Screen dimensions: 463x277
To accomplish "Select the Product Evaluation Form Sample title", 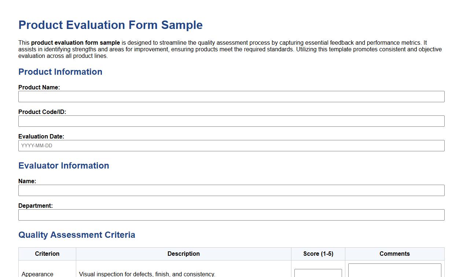I will [x=110, y=25].
